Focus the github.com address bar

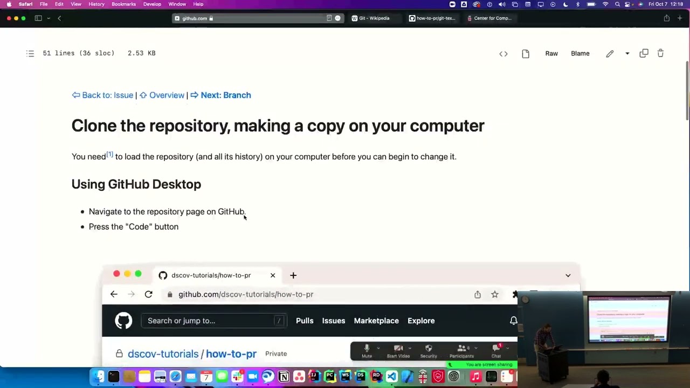tap(258, 18)
